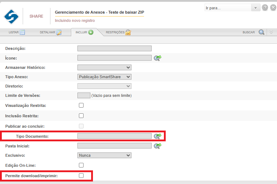Open the 'Ir para...' combo box
277x184 pixels.
point(232,8)
